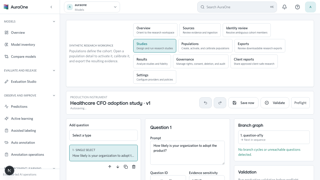
Task: Open the Overview workspace tab
Action: point(155,30)
